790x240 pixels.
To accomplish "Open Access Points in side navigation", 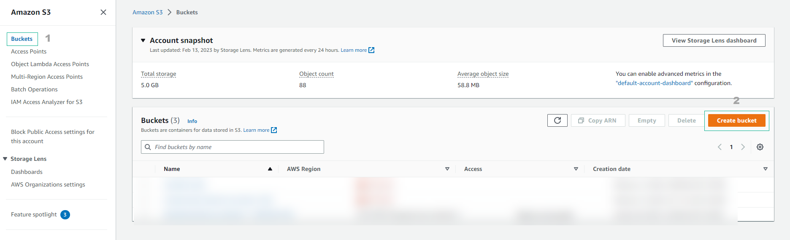I will click(x=29, y=51).
